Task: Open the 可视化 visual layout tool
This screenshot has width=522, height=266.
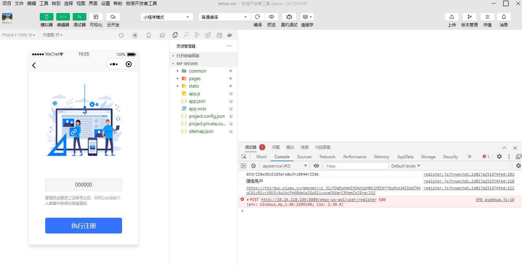Action: tap(96, 17)
